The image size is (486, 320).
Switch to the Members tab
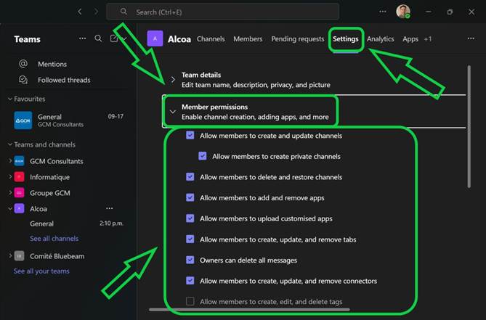click(248, 39)
